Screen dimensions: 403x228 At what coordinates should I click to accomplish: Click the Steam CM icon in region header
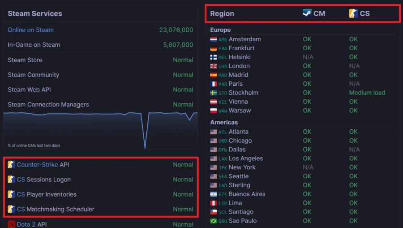point(307,13)
